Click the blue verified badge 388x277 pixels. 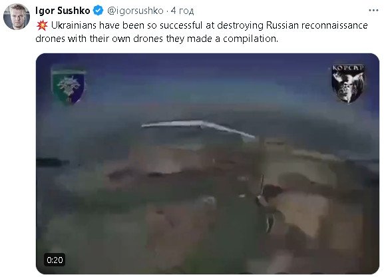click(x=98, y=11)
